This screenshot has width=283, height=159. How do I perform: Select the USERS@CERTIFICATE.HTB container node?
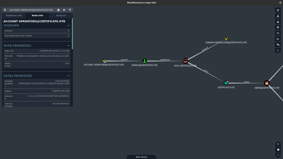point(267,83)
